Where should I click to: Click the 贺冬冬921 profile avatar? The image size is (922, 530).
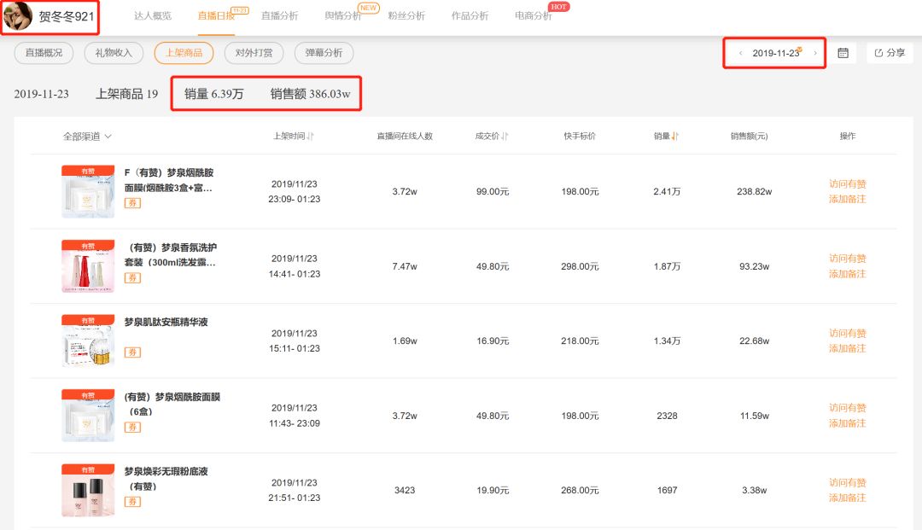[x=20, y=15]
